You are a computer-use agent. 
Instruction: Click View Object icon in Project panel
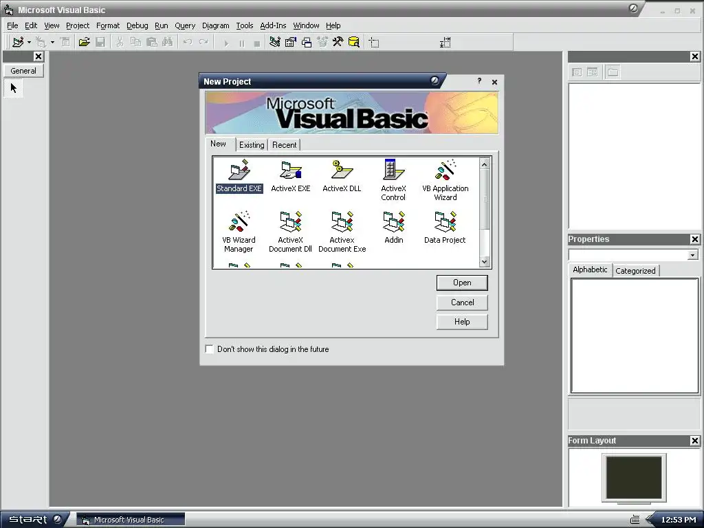point(592,72)
